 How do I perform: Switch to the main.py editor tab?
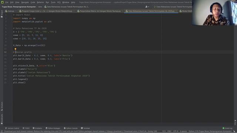click(10, 11)
